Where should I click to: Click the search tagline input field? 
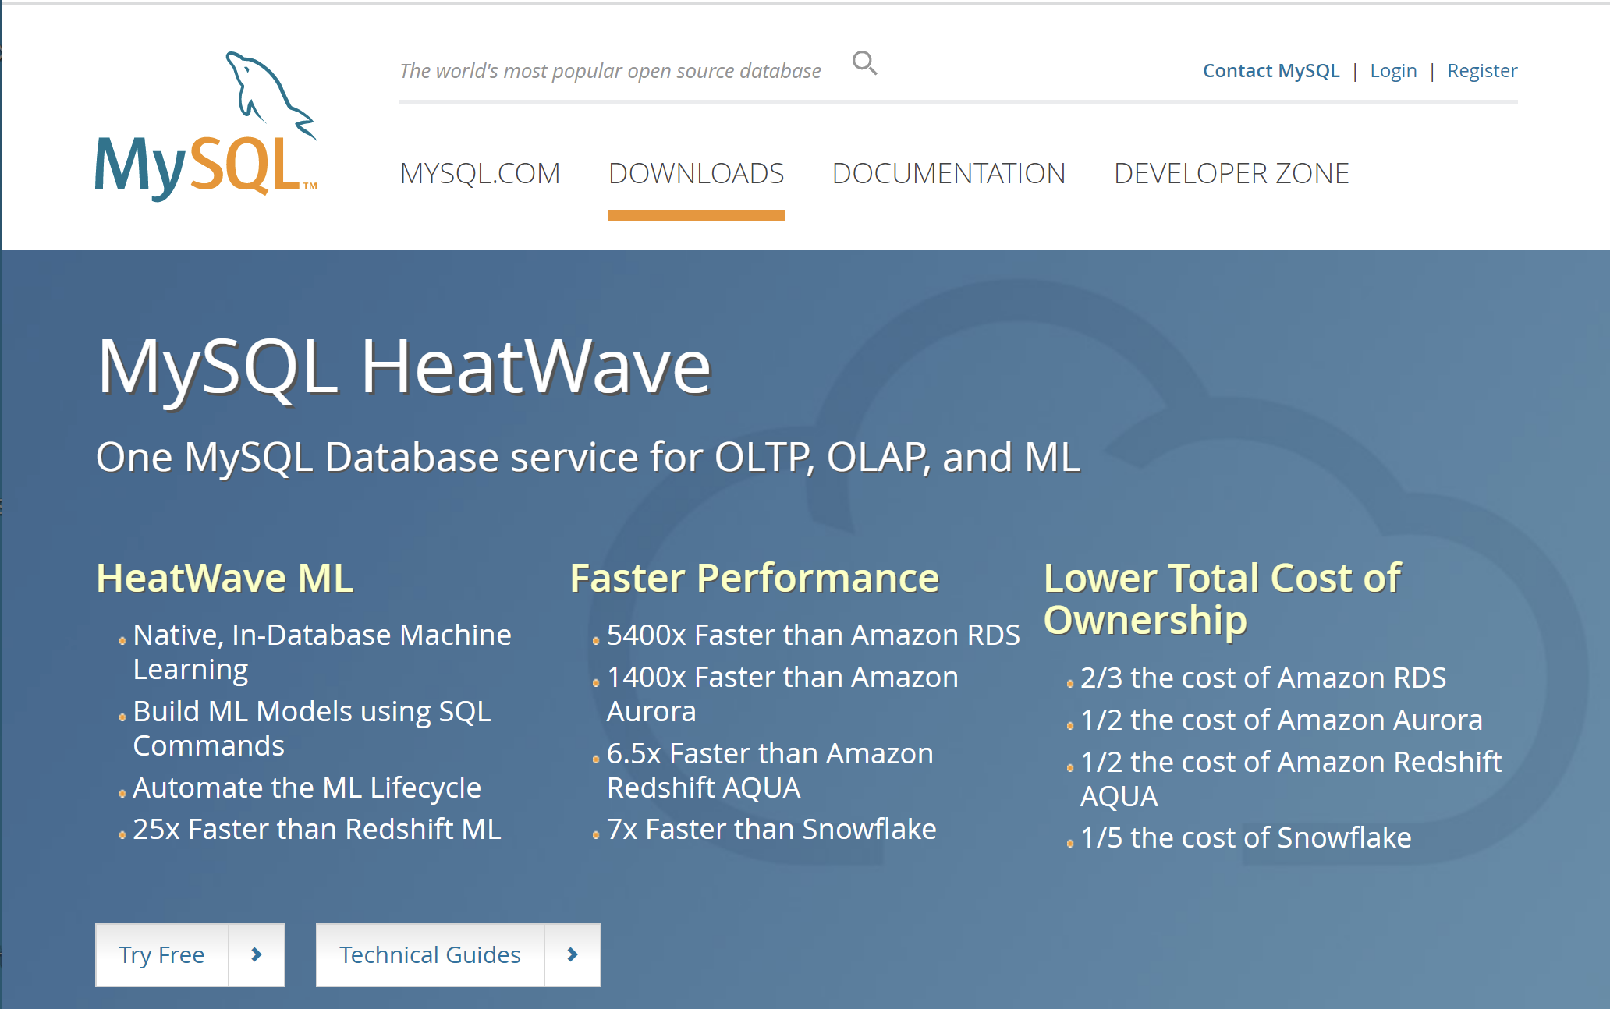coord(610,71)
